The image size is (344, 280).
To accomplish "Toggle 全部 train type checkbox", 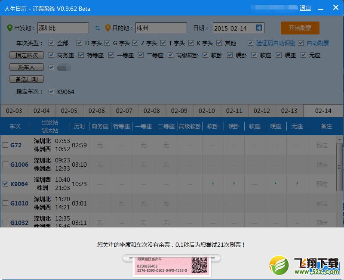I will pyautogui.click(x=51, y=43).
